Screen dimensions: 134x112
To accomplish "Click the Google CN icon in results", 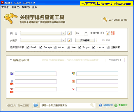I will [12, 82].
